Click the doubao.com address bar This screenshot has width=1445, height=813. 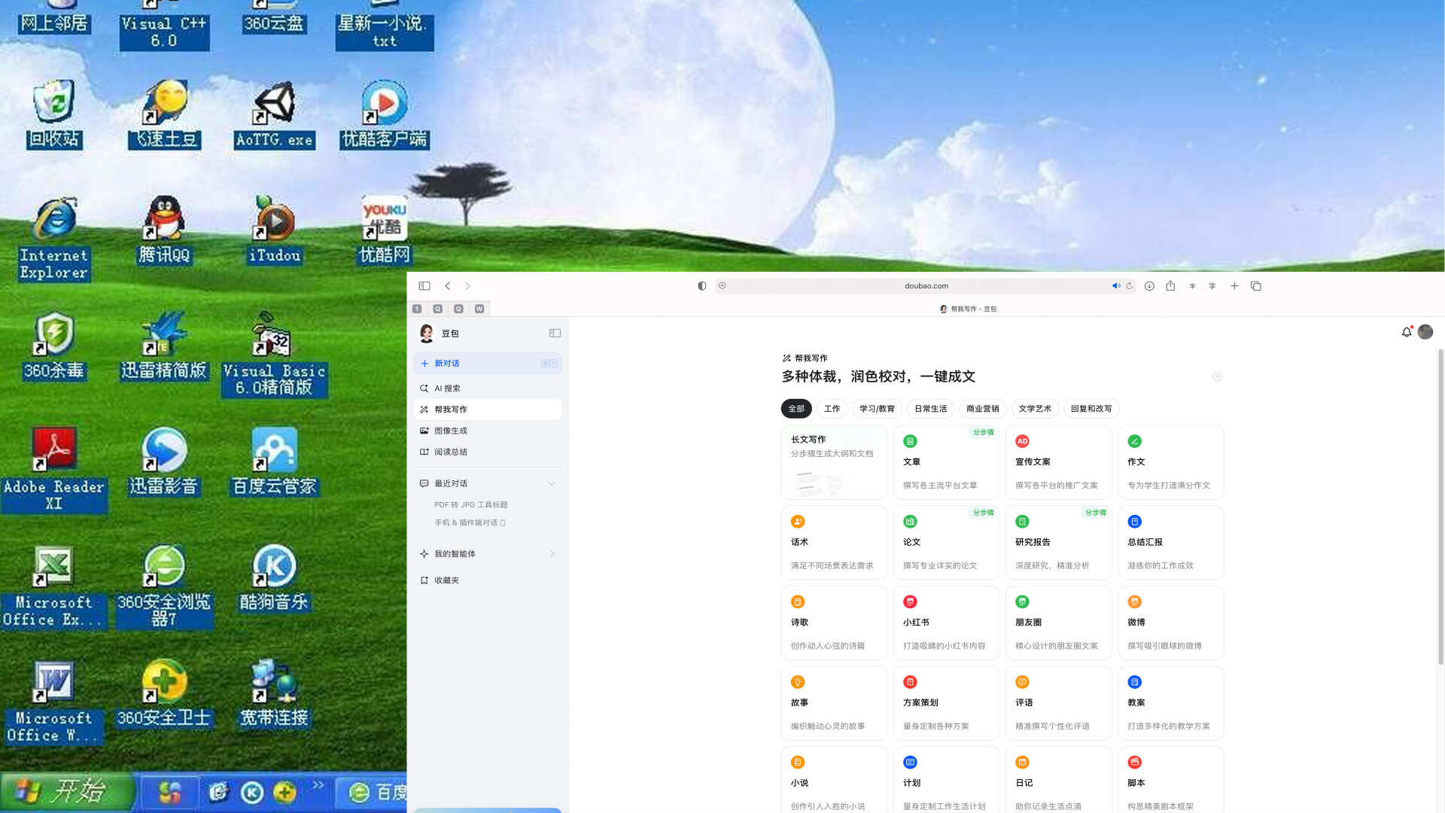coord(926,286)
